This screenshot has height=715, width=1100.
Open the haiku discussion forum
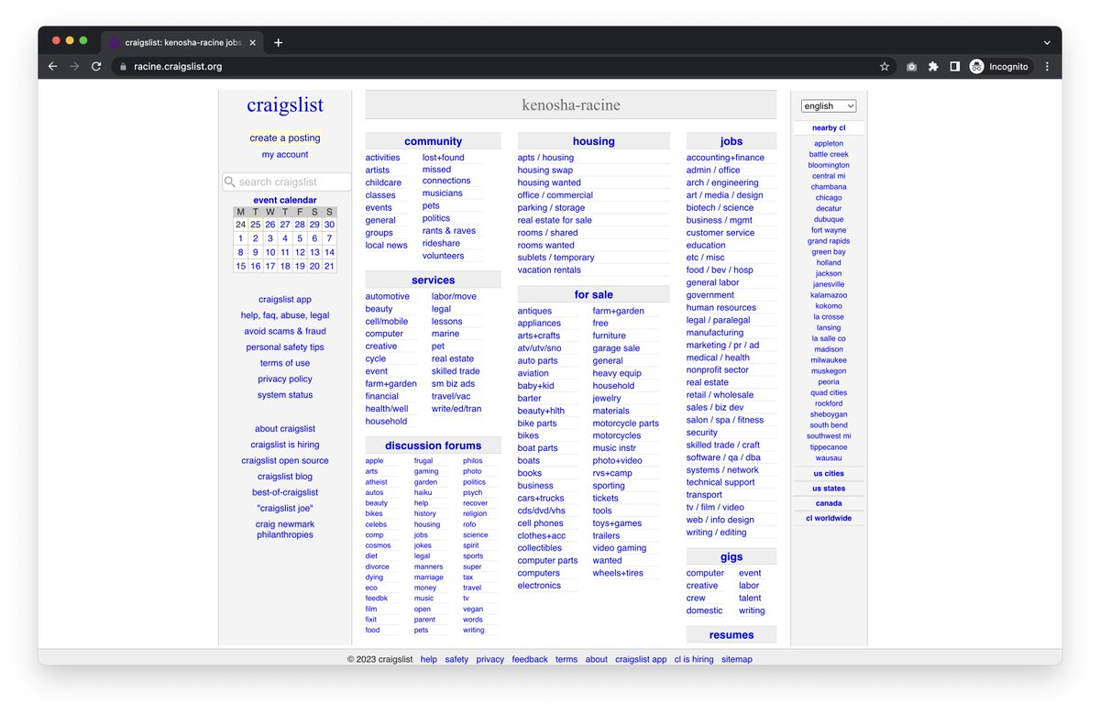coord(423,492)
